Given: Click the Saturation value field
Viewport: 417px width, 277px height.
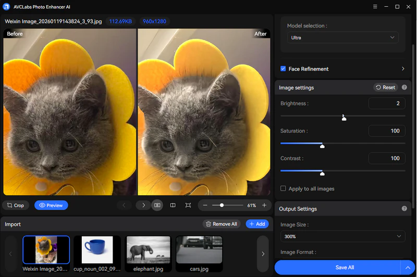Looking at the screenshot, I should tap(387, 130).
